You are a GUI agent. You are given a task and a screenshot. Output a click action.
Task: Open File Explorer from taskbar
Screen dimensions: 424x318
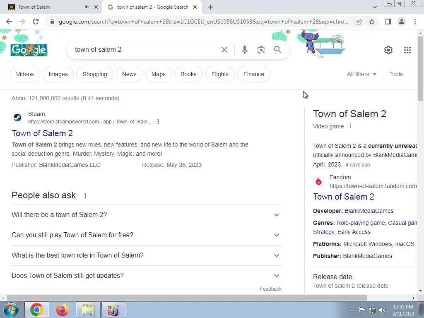coord(88,310)
